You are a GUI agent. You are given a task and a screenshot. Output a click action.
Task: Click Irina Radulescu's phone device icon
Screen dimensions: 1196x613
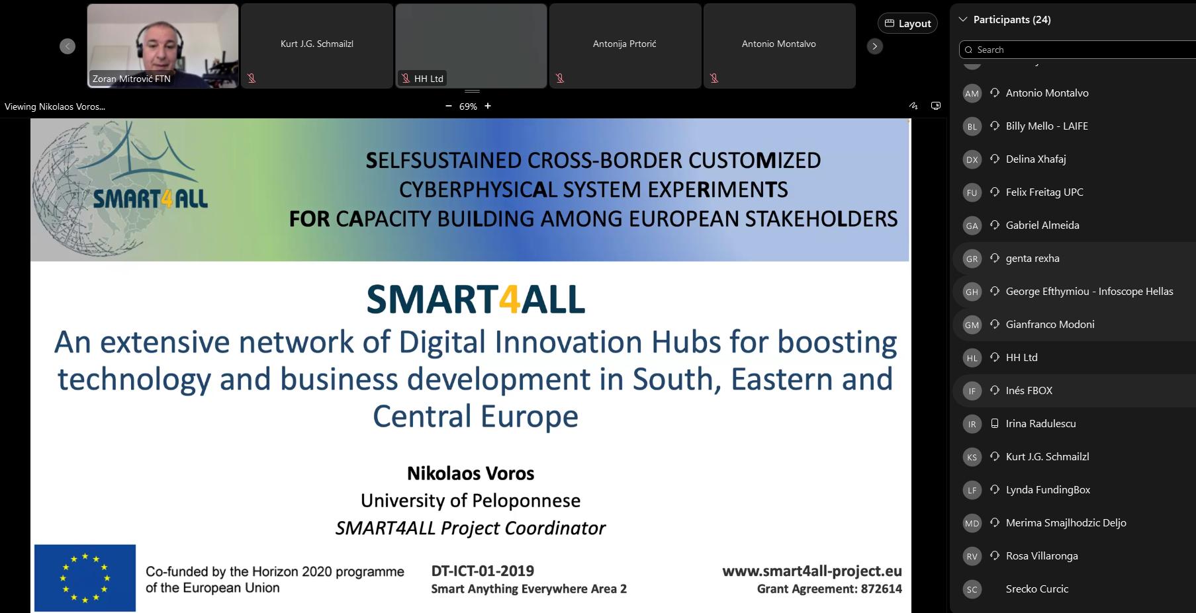click(994, 424)
